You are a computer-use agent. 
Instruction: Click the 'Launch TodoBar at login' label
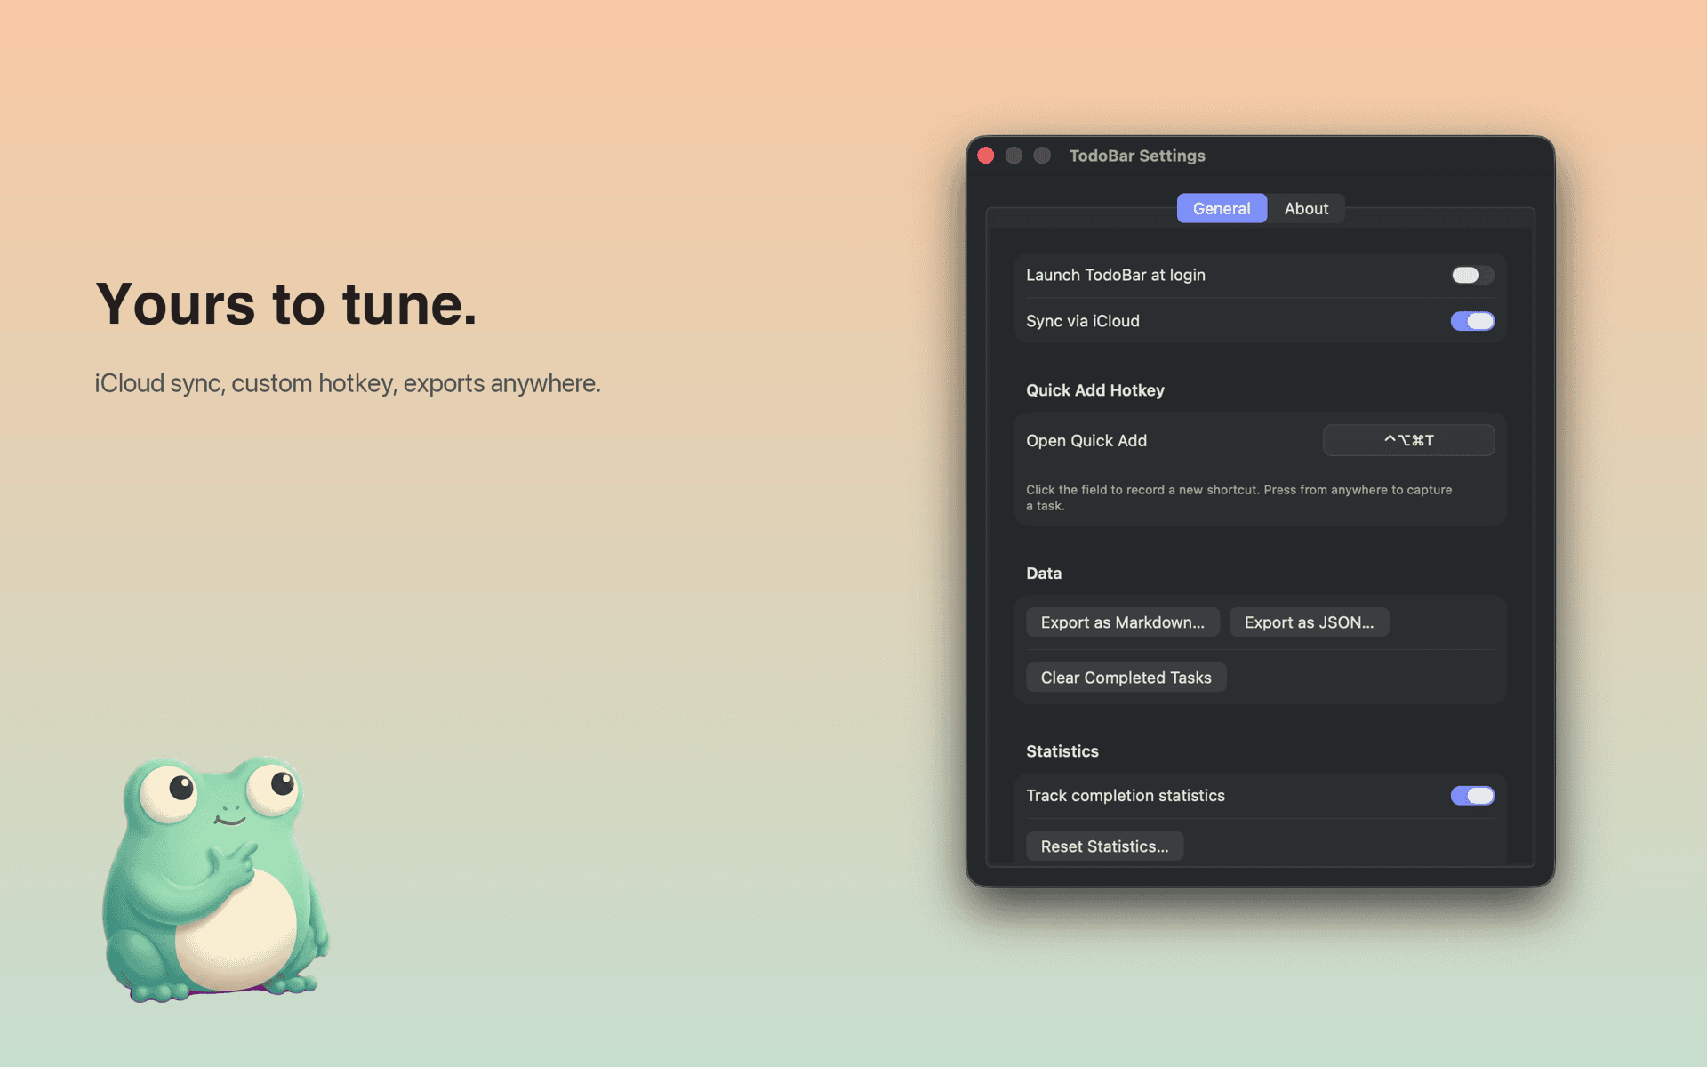(x=1116, y=275)
